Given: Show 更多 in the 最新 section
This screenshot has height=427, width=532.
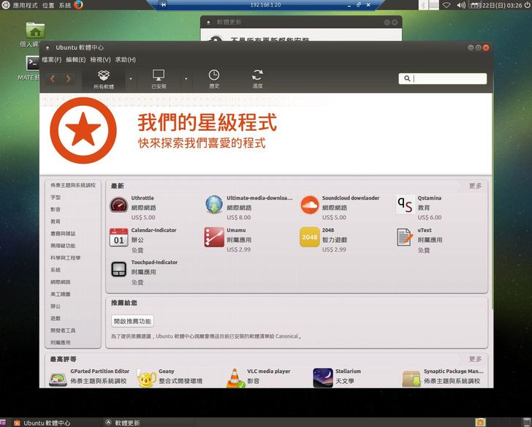Looking at the screenshot, I should (475, 186).
